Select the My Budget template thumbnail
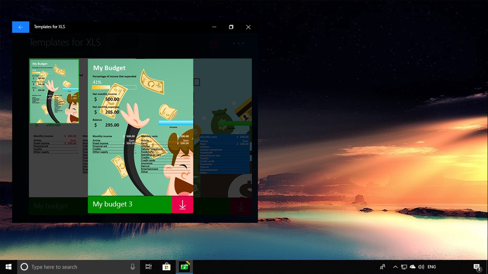Image resolution: width=488 pixels, height=274 pixels. 54,91
